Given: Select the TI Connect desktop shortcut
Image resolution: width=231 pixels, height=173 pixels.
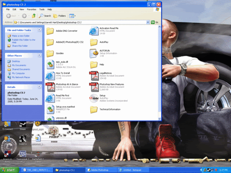Looking at the screenshot, I should (7, 126).
